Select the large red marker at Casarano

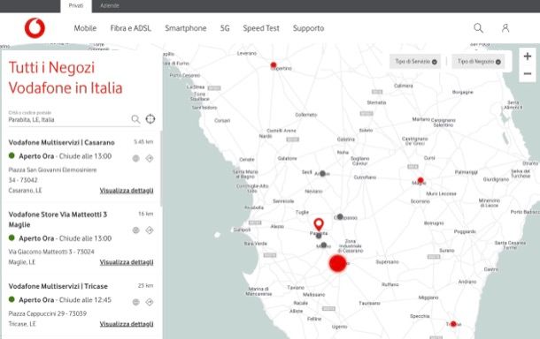click(x=337, y=263)
